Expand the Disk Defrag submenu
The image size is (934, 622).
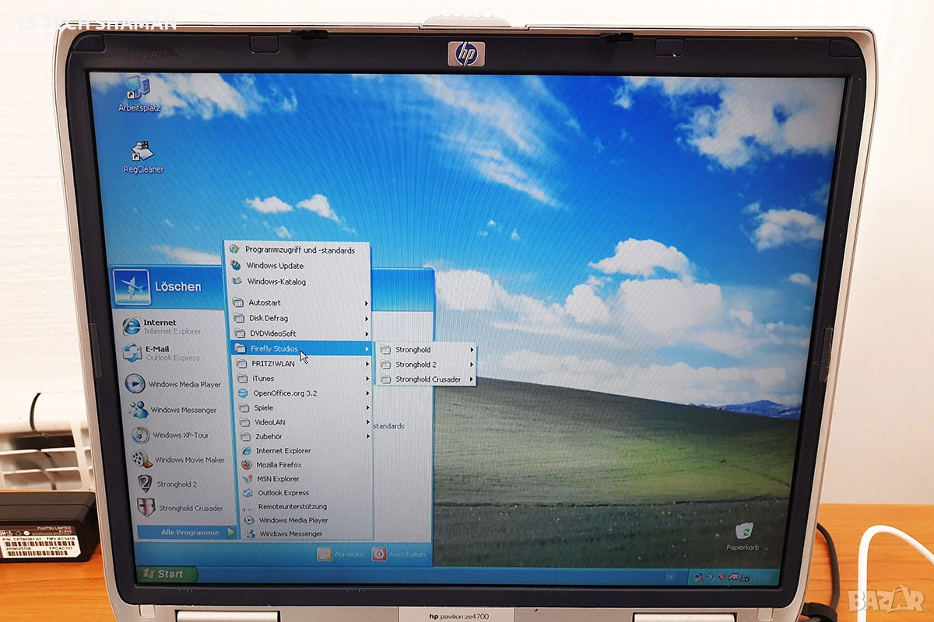[x=300, y=318]
